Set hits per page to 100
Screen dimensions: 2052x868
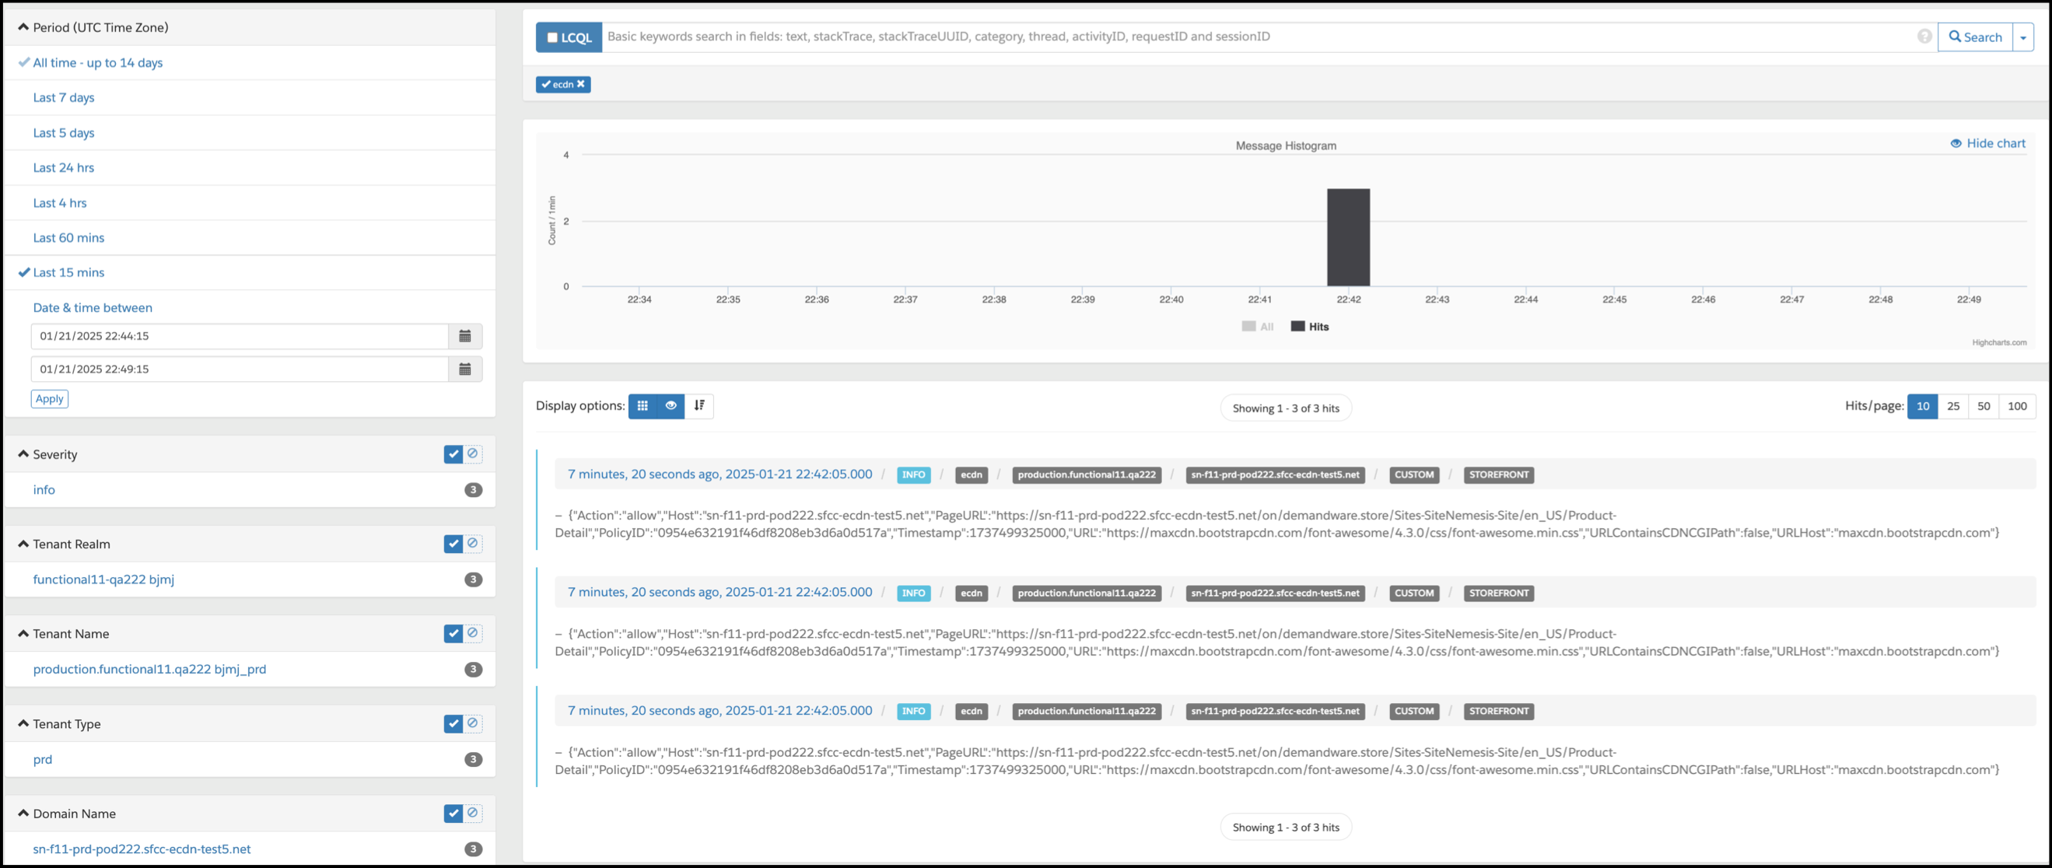(x=2017, y=406)
